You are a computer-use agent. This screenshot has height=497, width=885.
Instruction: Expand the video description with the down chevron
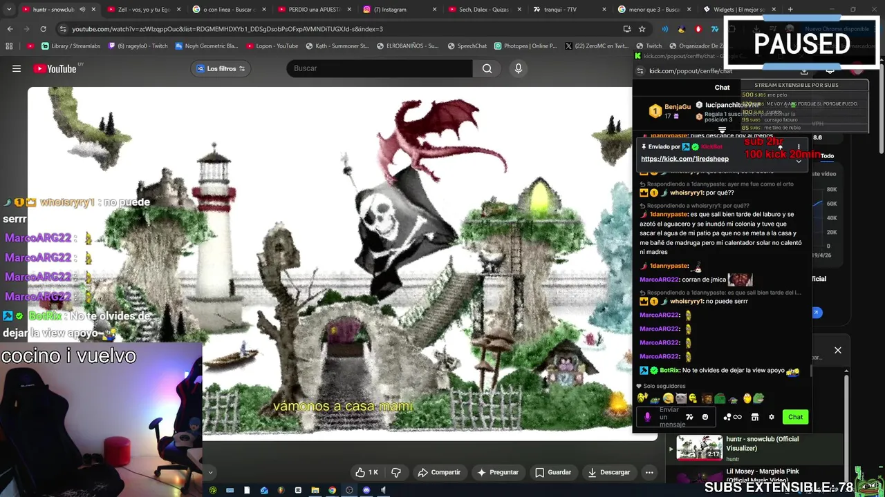coord(210,473)
